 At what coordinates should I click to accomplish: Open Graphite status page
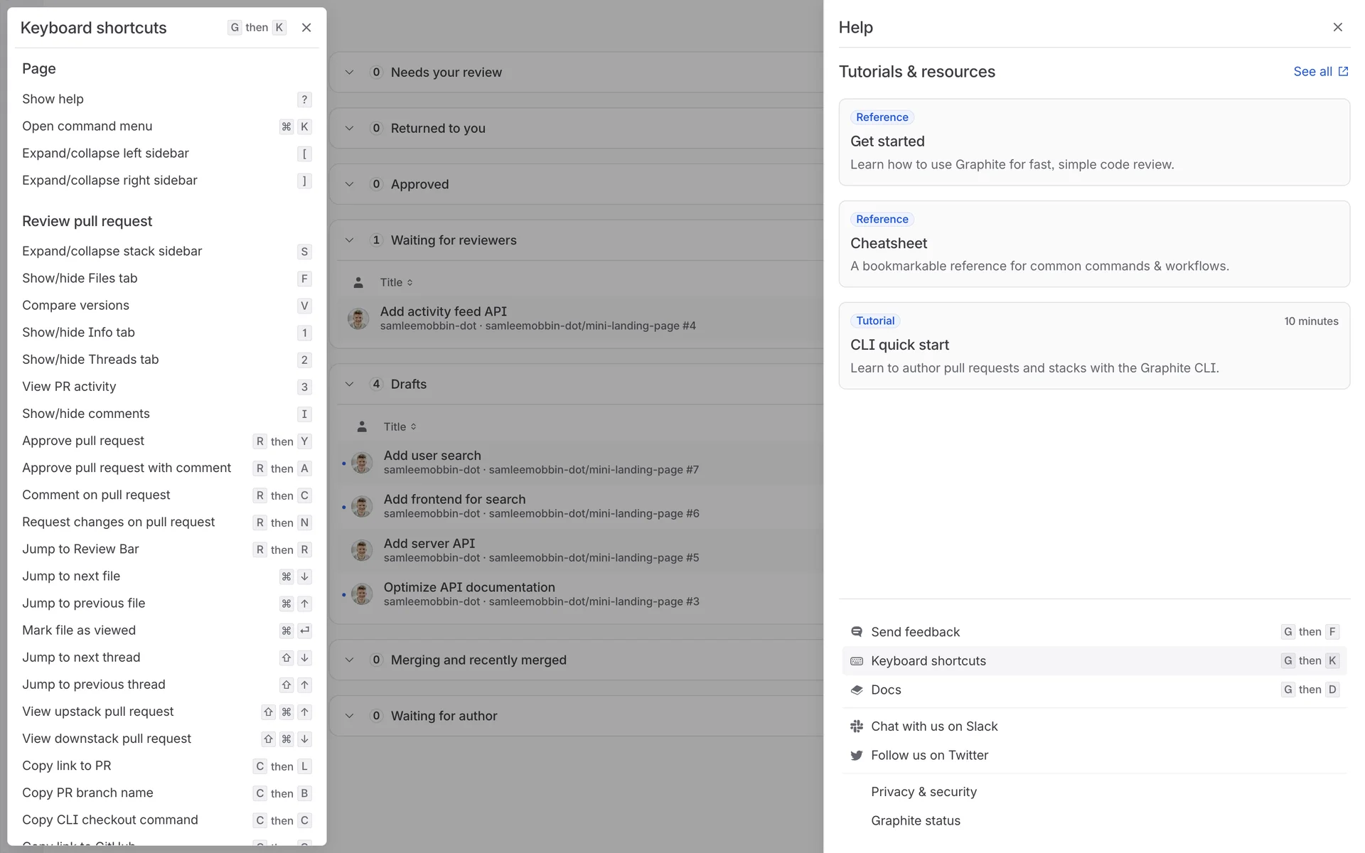click(x=915, y=820)
